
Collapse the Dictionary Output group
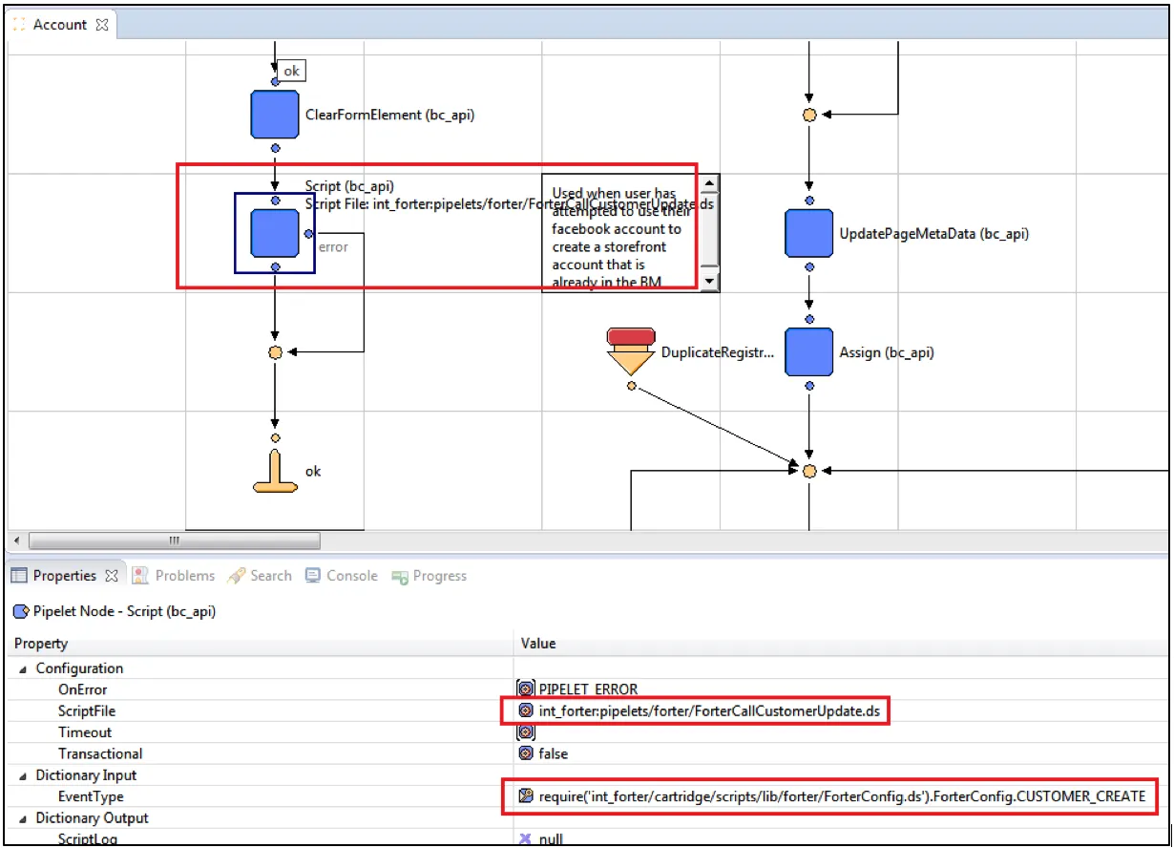[23, 818]
